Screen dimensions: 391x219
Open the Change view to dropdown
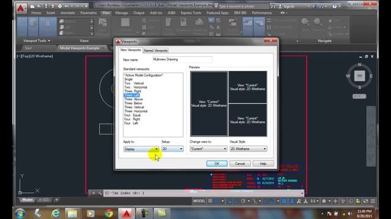[208, 148]
